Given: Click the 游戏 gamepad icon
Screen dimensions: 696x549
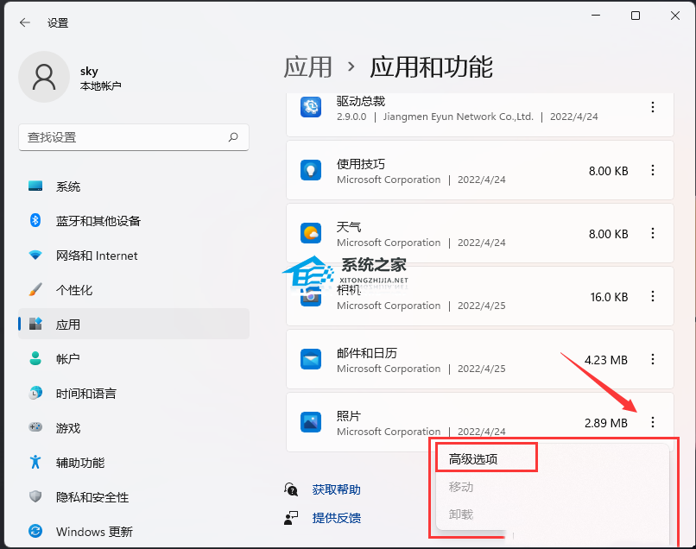Looking at the screenshot, I should click(x=35, y=427).
